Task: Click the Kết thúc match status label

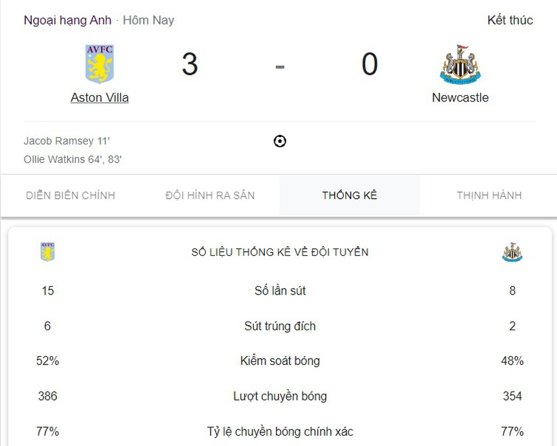Action: (x=510, y=20)
